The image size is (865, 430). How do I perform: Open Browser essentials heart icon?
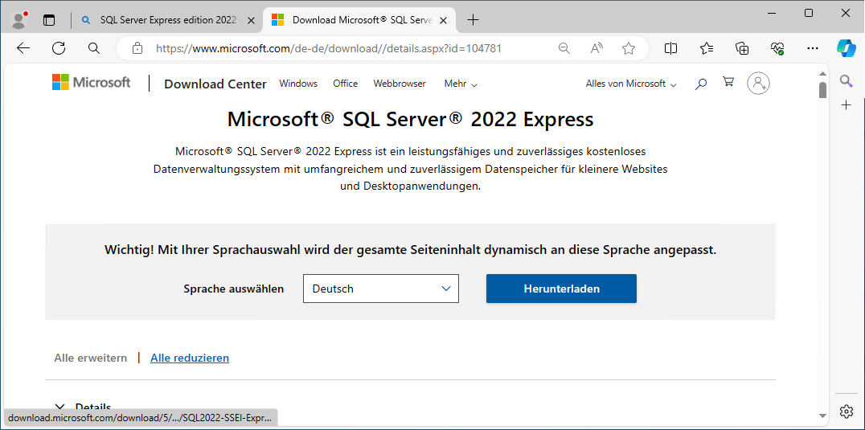point(777,48)
